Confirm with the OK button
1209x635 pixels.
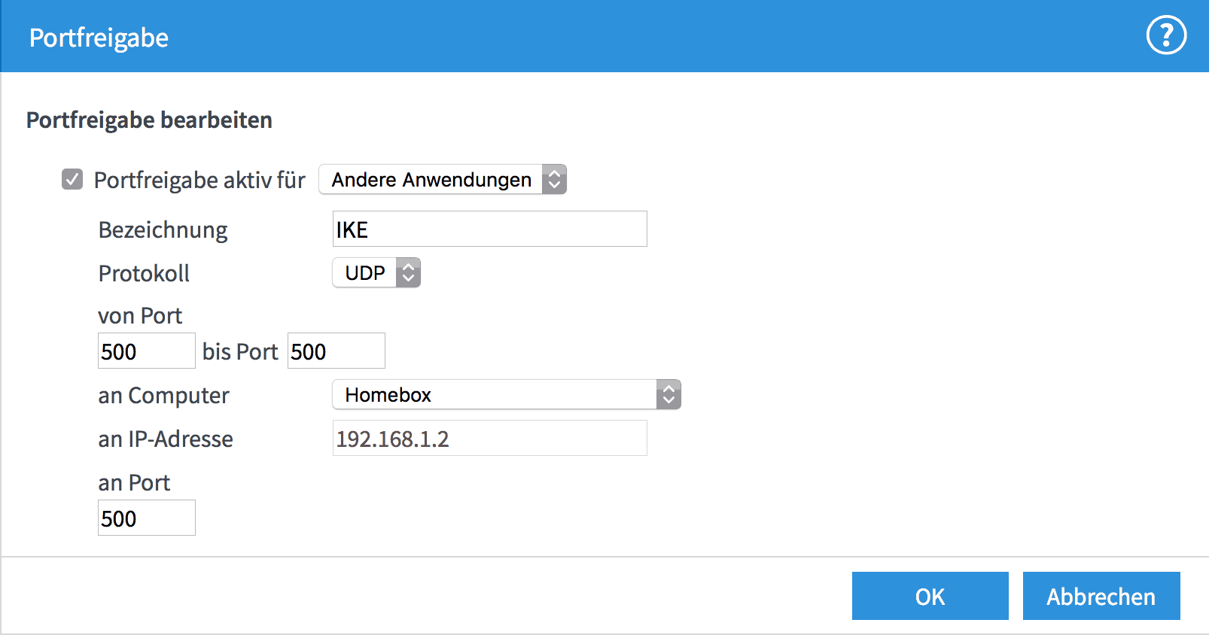[930, 596]
